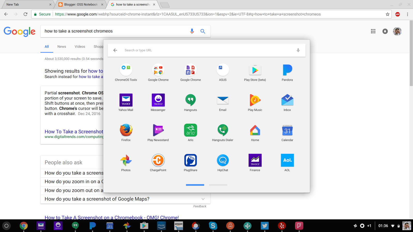The height and width of the screenshot is (232, 413).
Task: Open Amazon Music from the bottom shelf
Action: (161, 226)
